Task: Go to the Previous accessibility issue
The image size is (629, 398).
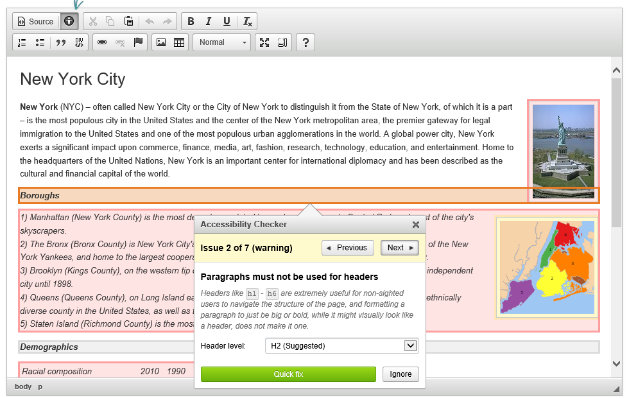Action: click(347, 248)
